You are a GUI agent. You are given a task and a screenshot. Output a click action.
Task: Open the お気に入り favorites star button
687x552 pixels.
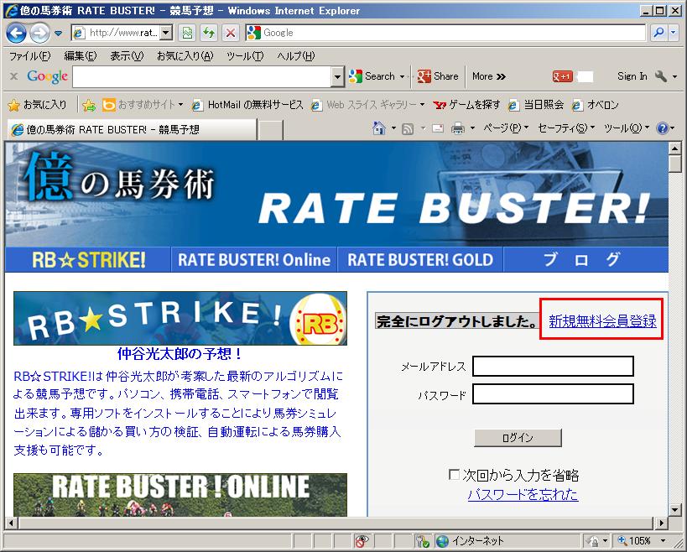(38, 105)
